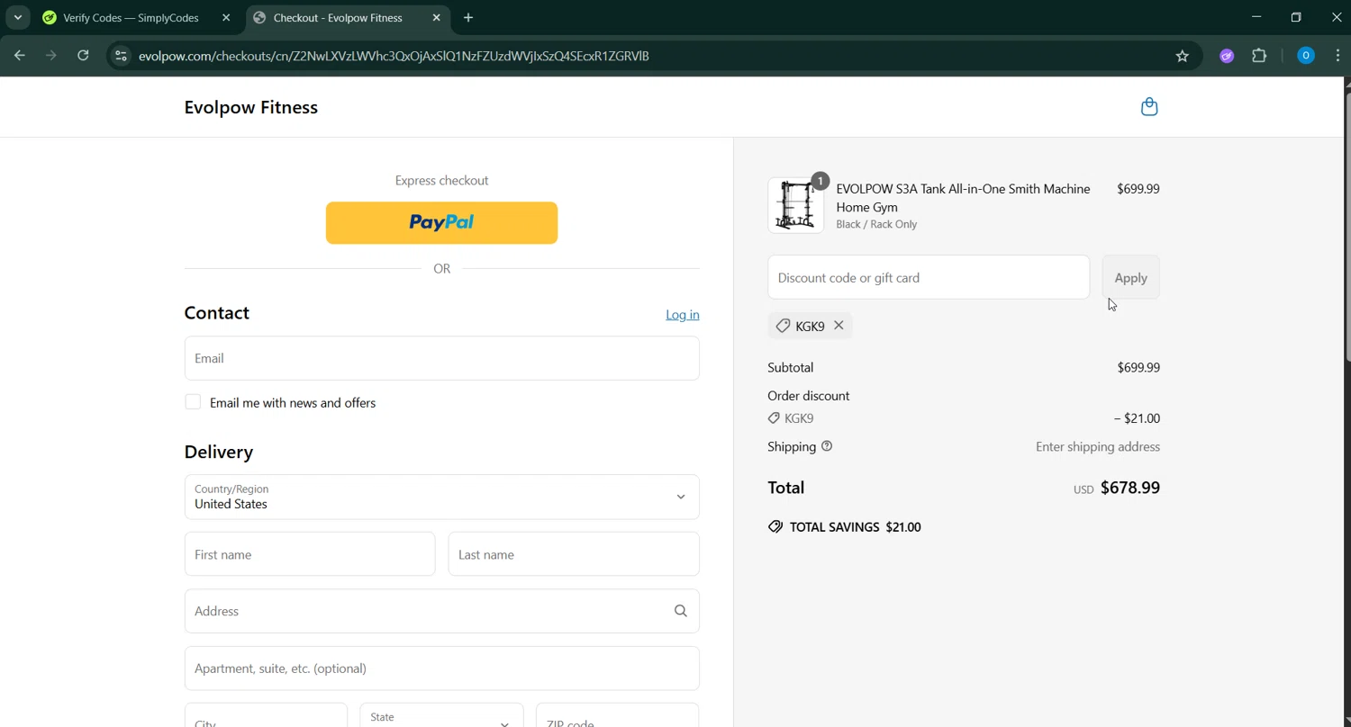Screen dimensions: 1351x727
Task: Click the shipping help question mark icon
Action: point(827,446)
